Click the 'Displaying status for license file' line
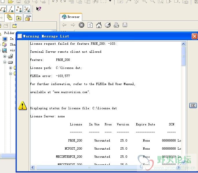This screenshot has height=173, width=198. click(73, 108)
